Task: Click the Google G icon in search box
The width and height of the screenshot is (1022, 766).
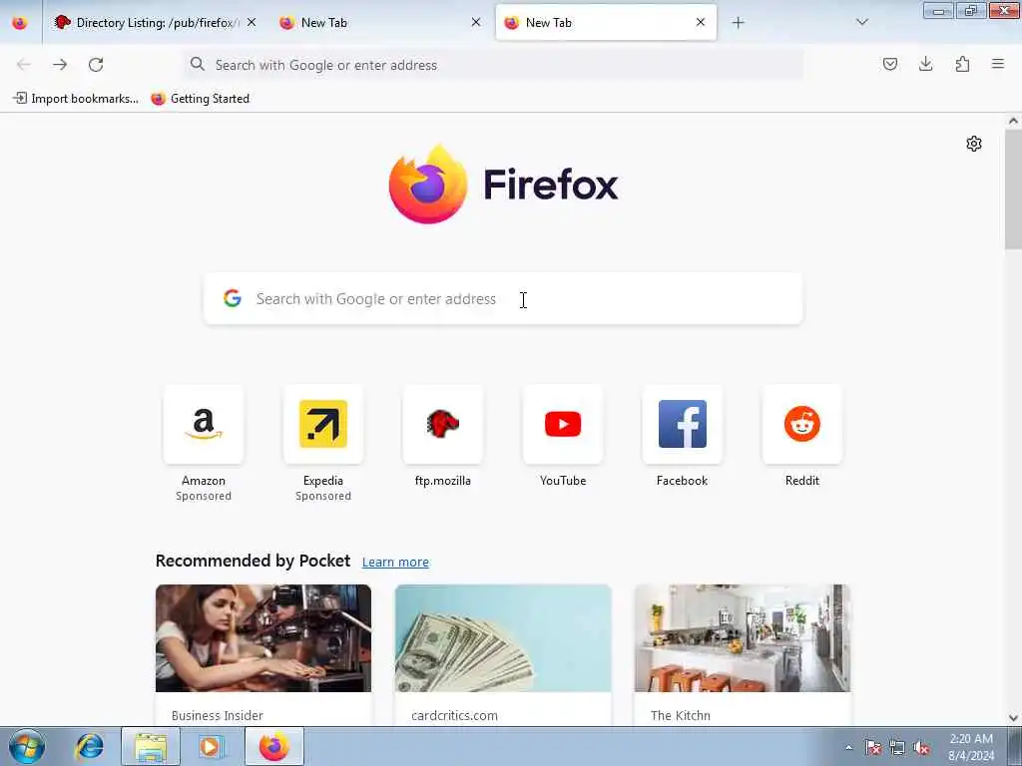Action: pyautogui.click(x=233, y=299)
